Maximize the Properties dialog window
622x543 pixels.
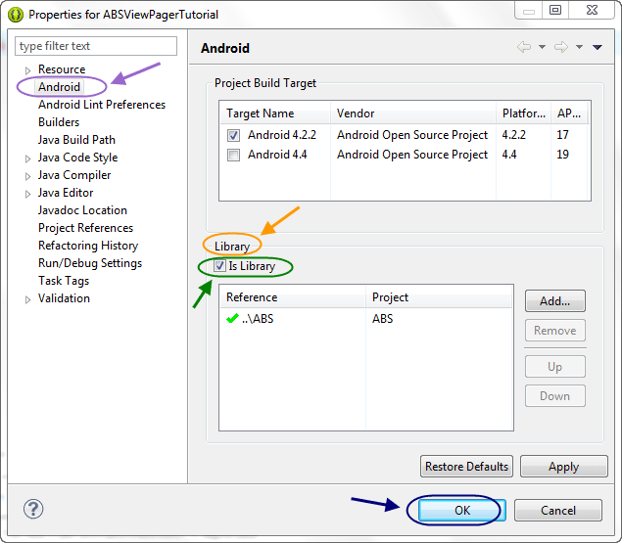(555, 10)
